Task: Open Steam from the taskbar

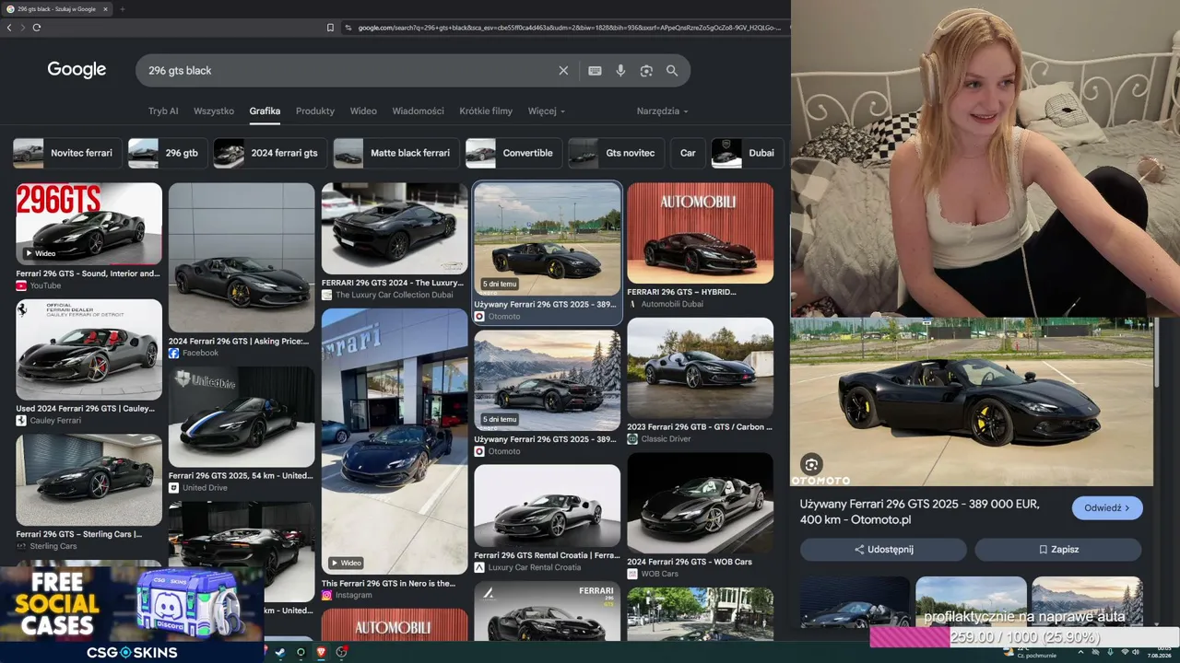Action: point(280,652)
